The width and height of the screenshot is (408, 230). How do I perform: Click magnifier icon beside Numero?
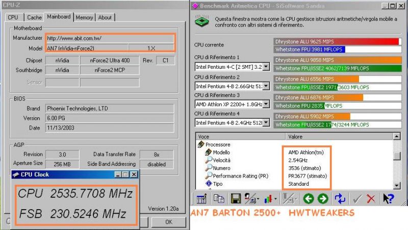point(209,168)
